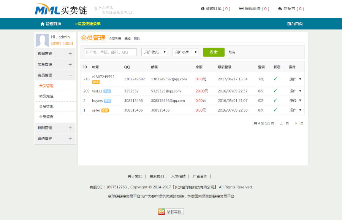Click the username search input field
Screen dimensions: 342x220
click(x=110, y=52)
